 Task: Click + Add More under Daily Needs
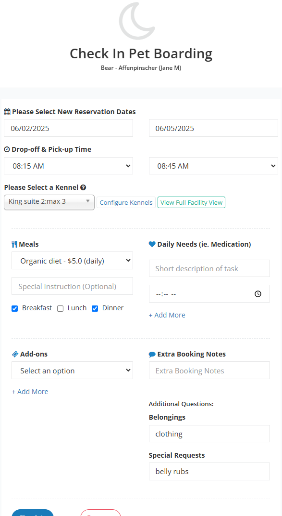pos(167,315)
